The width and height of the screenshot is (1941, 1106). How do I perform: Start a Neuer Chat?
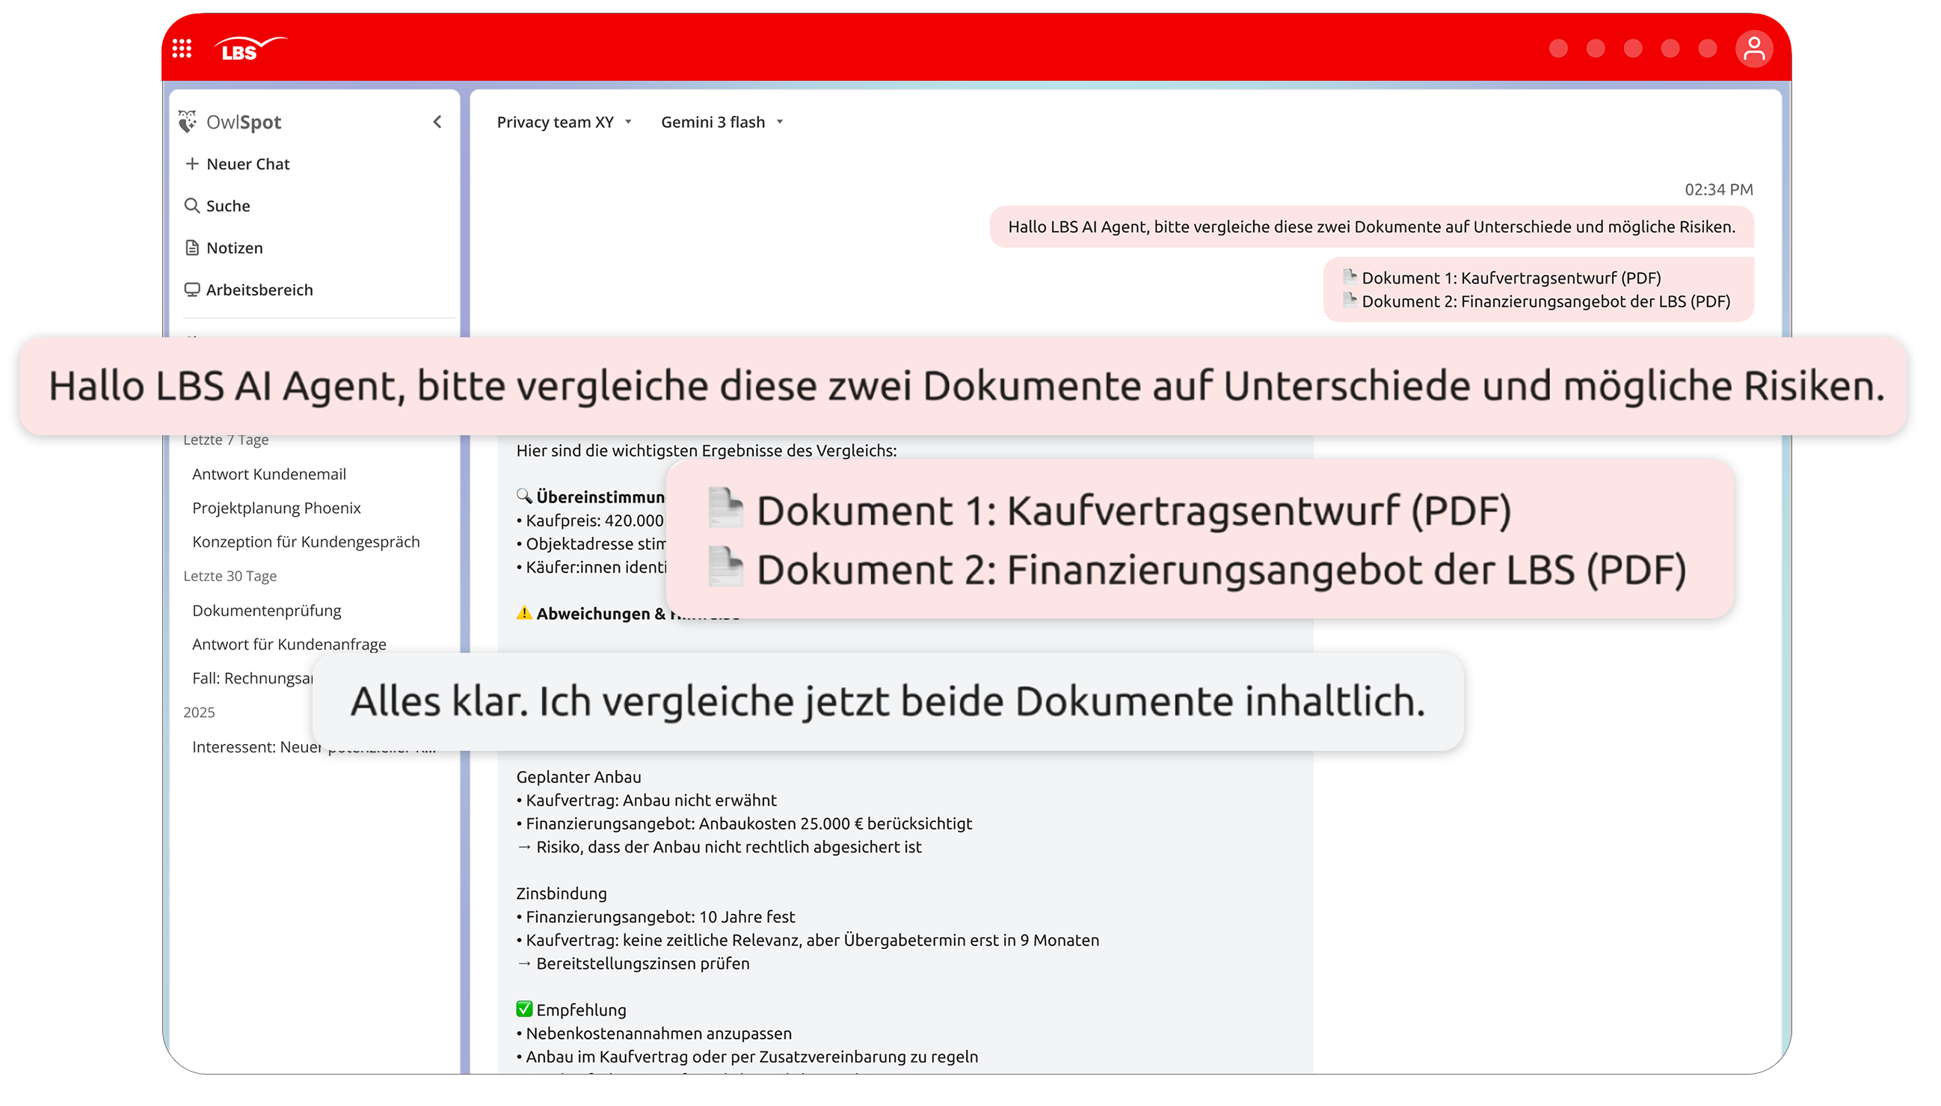237,164
